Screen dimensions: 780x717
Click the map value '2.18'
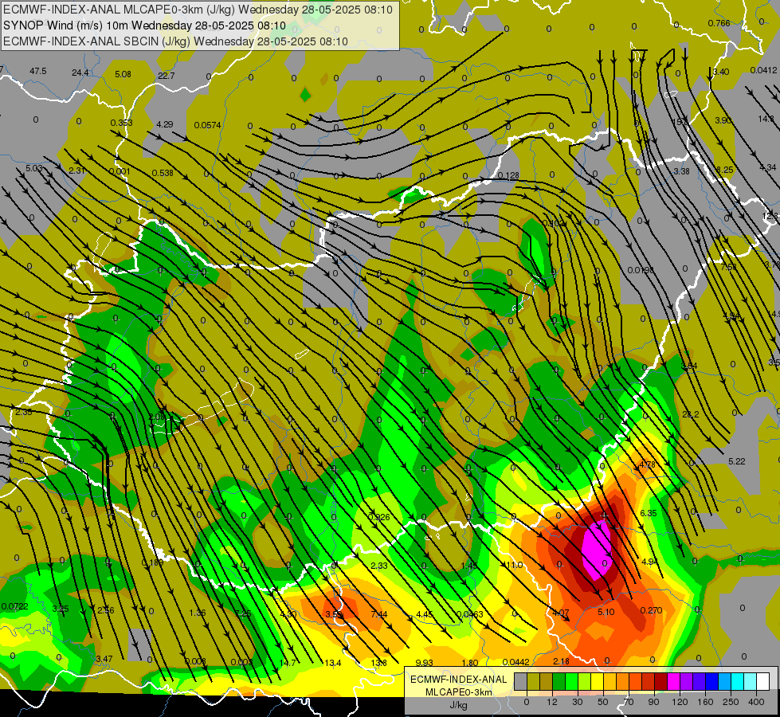point(561,661)
